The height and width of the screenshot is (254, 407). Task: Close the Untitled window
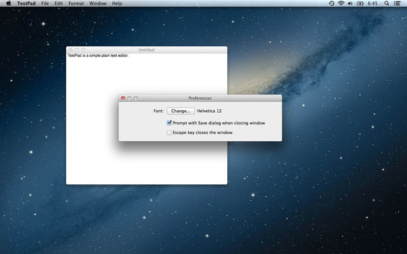(x=71, y=50)
